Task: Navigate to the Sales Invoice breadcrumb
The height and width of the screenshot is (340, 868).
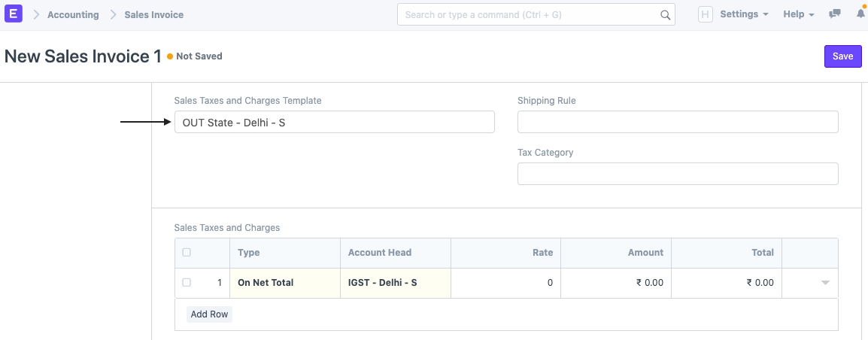Action: [153, 14]
